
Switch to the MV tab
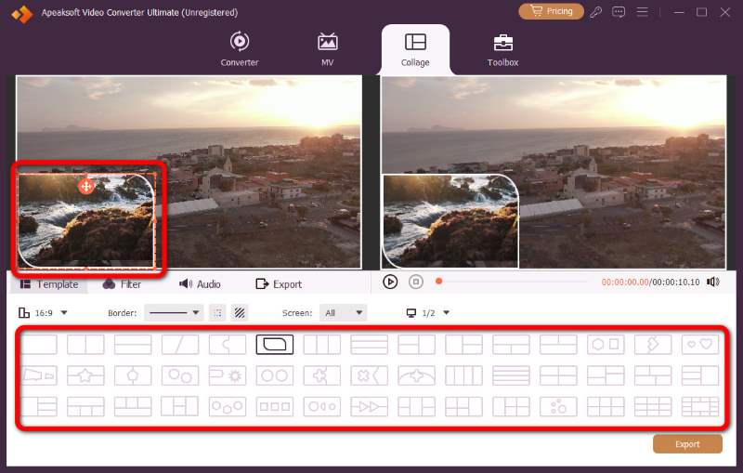tap(328, 49)
